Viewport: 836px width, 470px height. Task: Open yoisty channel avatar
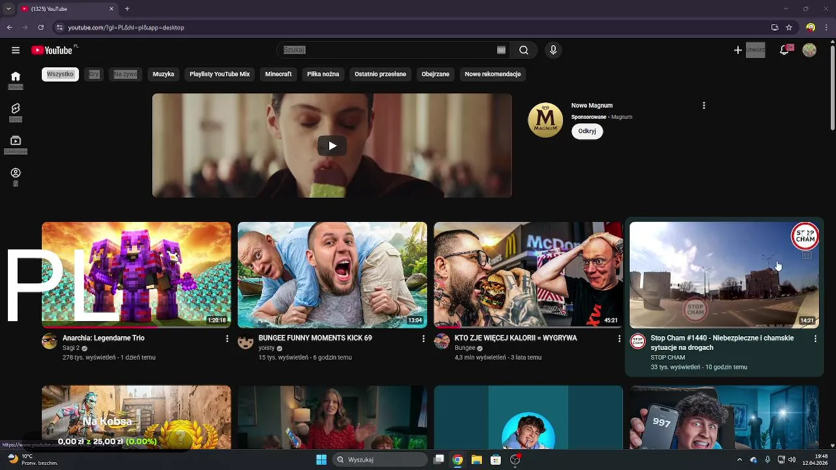[246, 341]
